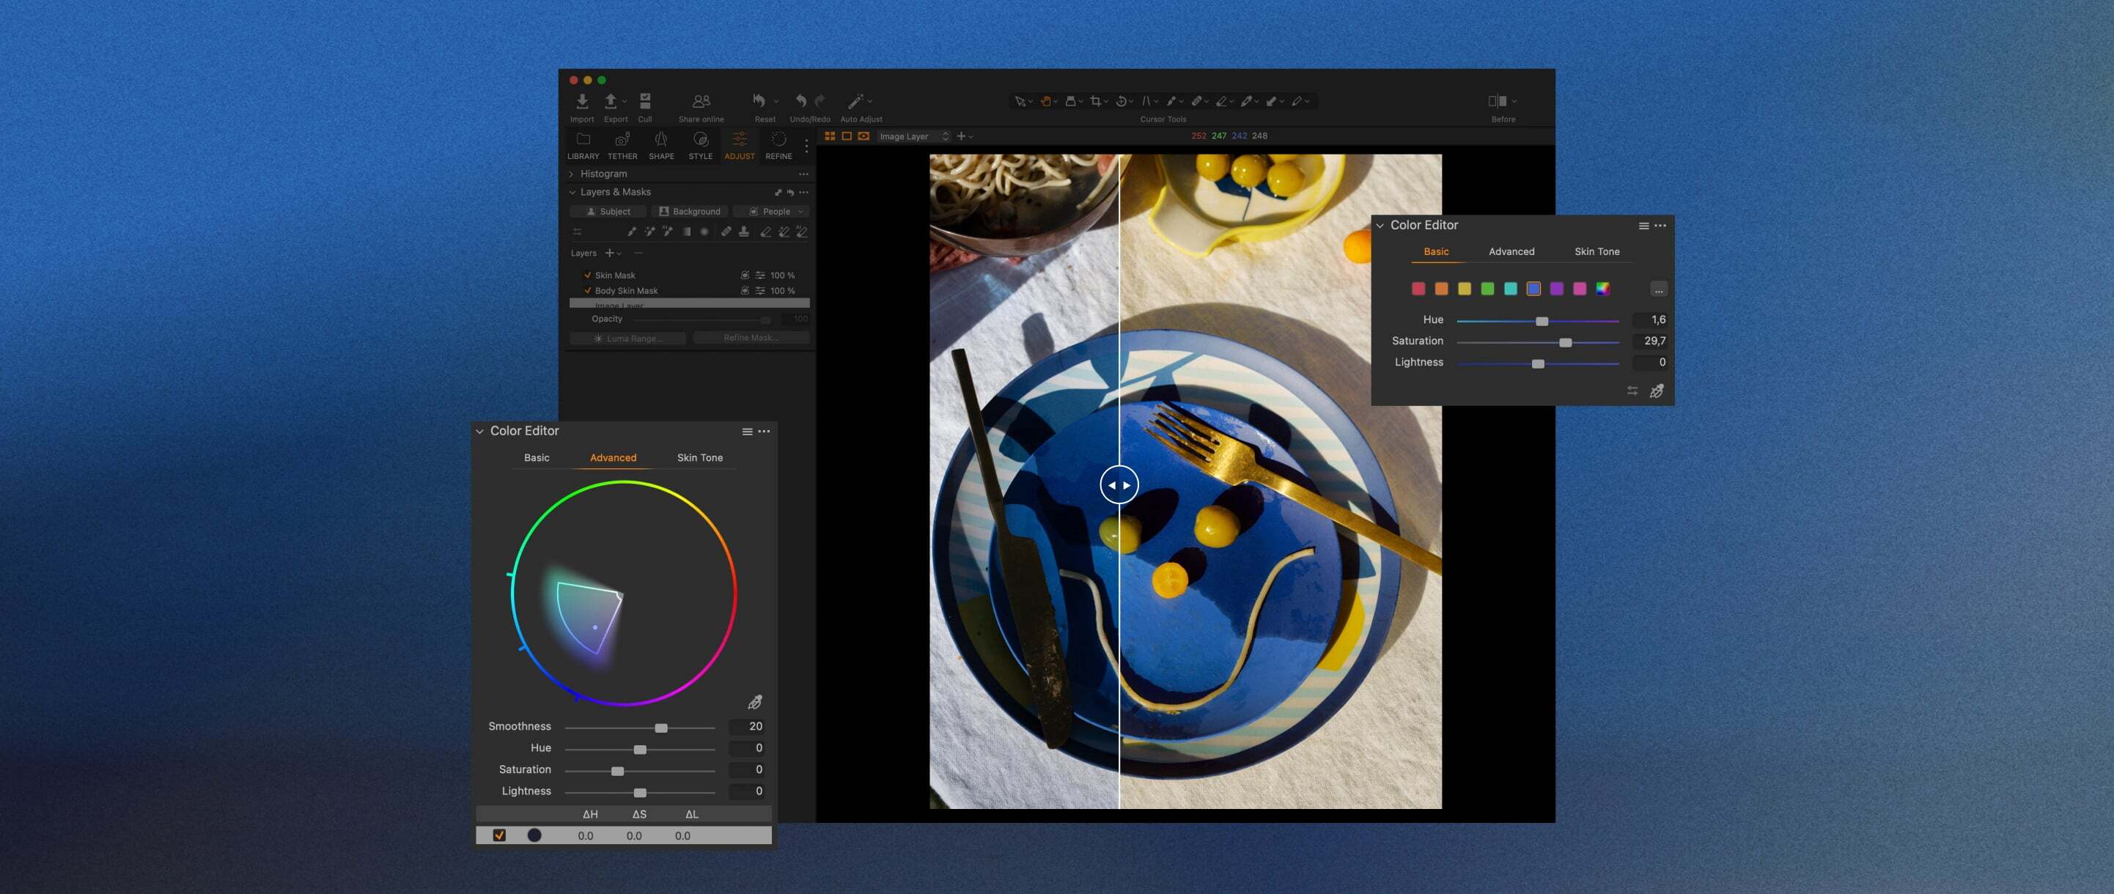Viewport: 2114px width, 894px height.
Task: Uncheck the Skin Mask layer checkbox
Action: click(x=588, y=276)
